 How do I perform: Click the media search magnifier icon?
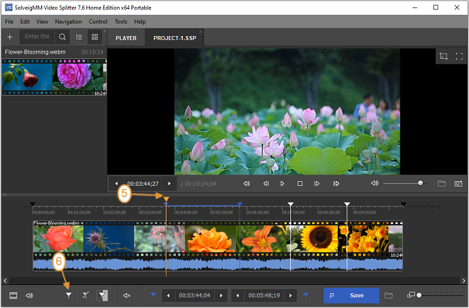[x=63, y=37]
